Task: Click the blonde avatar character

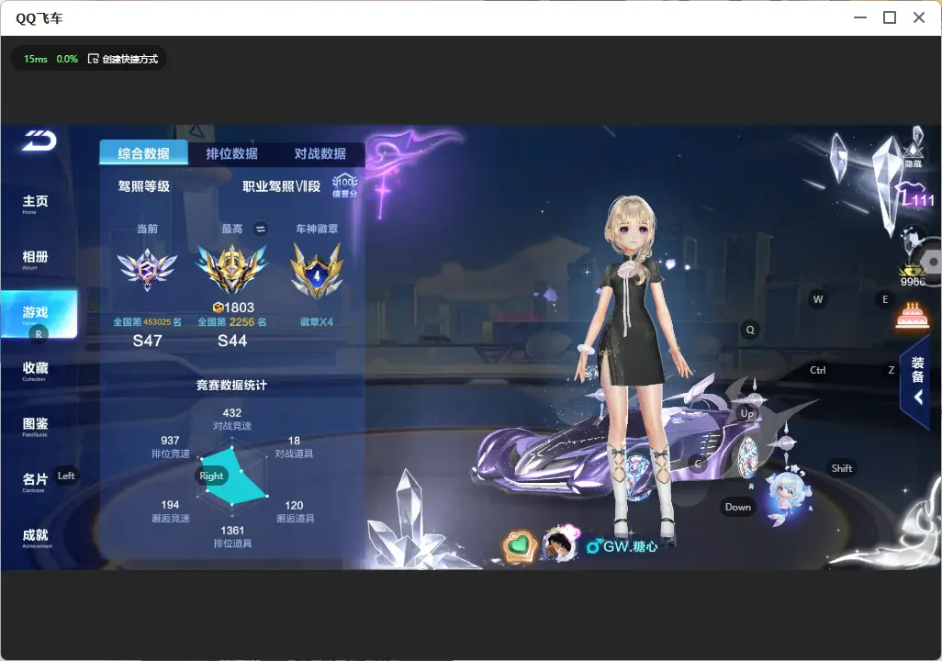Action: click(632, 366)
